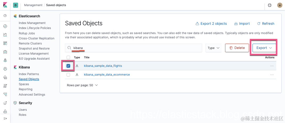
Task: Open APM icon in sidebar
Action: click(x=5, y=94)
